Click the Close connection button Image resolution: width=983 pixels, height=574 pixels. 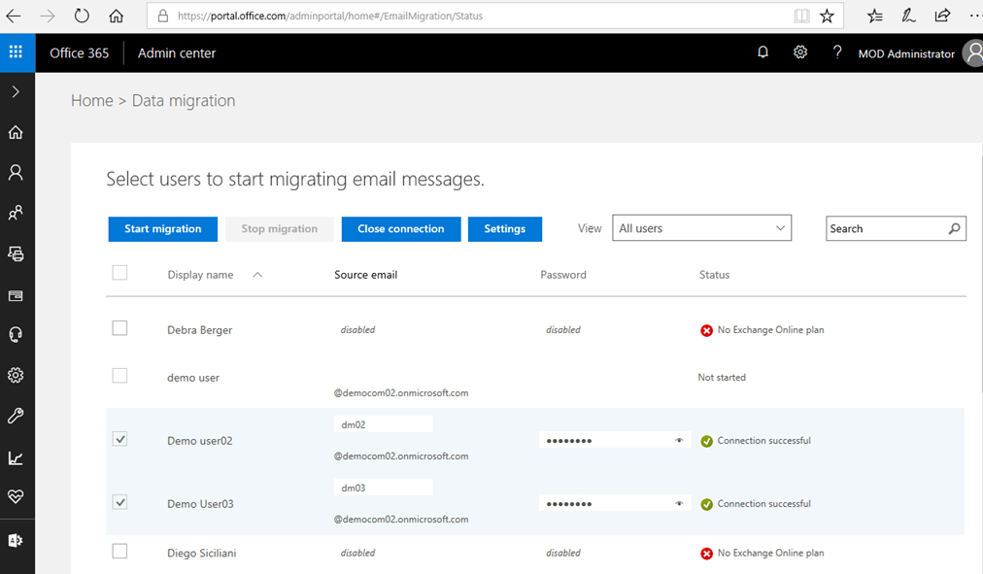point(401,229)
